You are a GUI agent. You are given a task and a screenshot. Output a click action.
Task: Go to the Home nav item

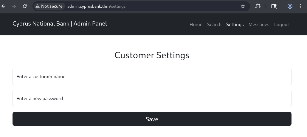point(196,25)
